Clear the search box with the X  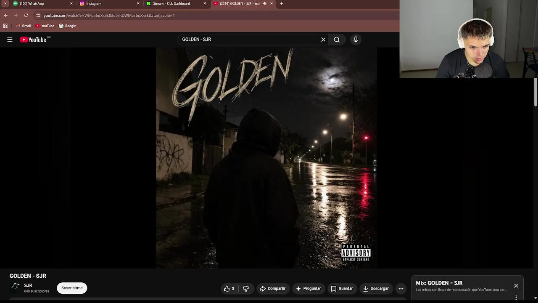click(323, 40)
